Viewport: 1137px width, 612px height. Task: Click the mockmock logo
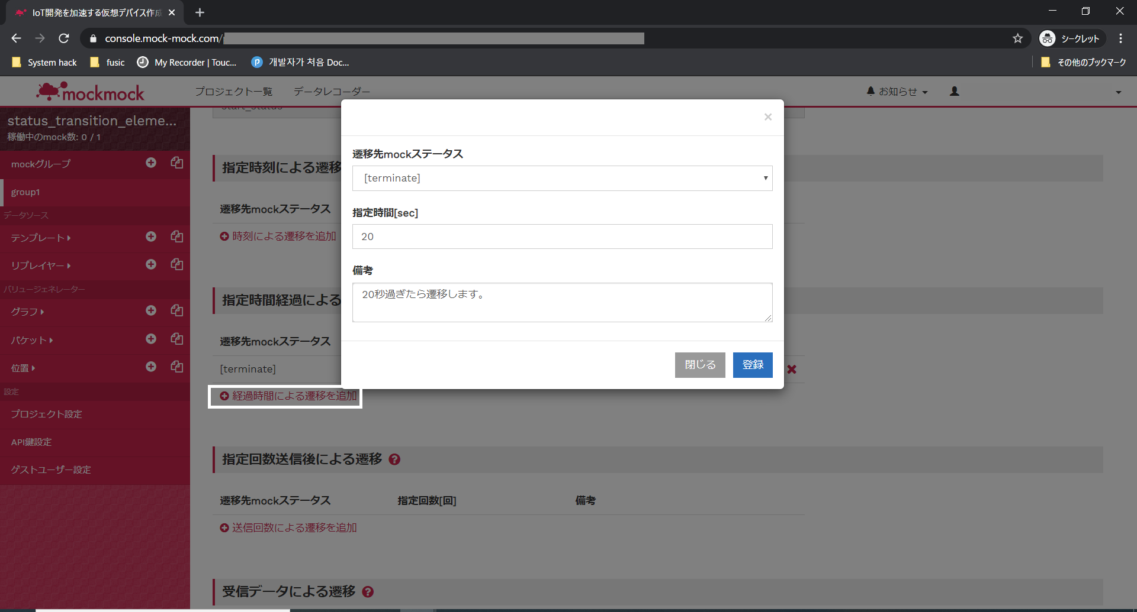coord(91,92)
